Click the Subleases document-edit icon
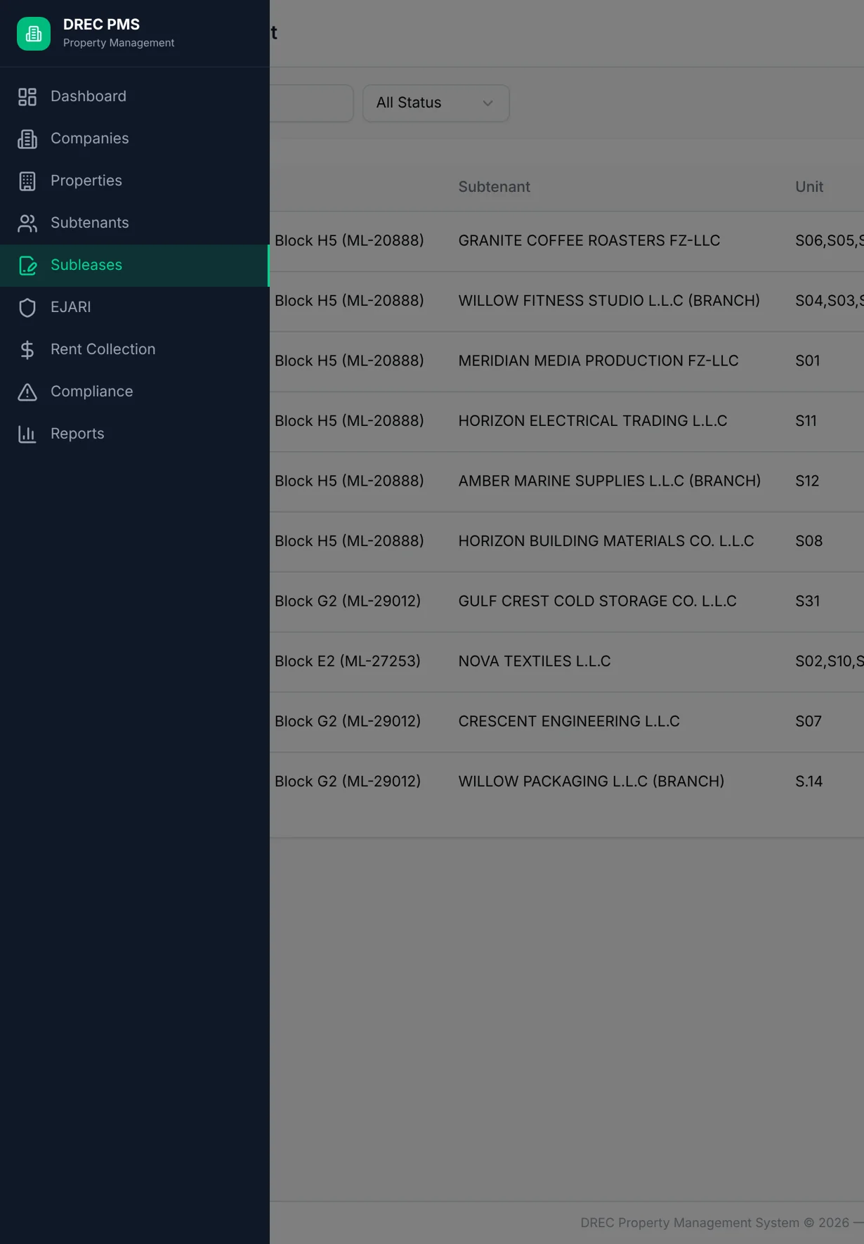Screen dimensions: 864x1244 pos(27,266)
